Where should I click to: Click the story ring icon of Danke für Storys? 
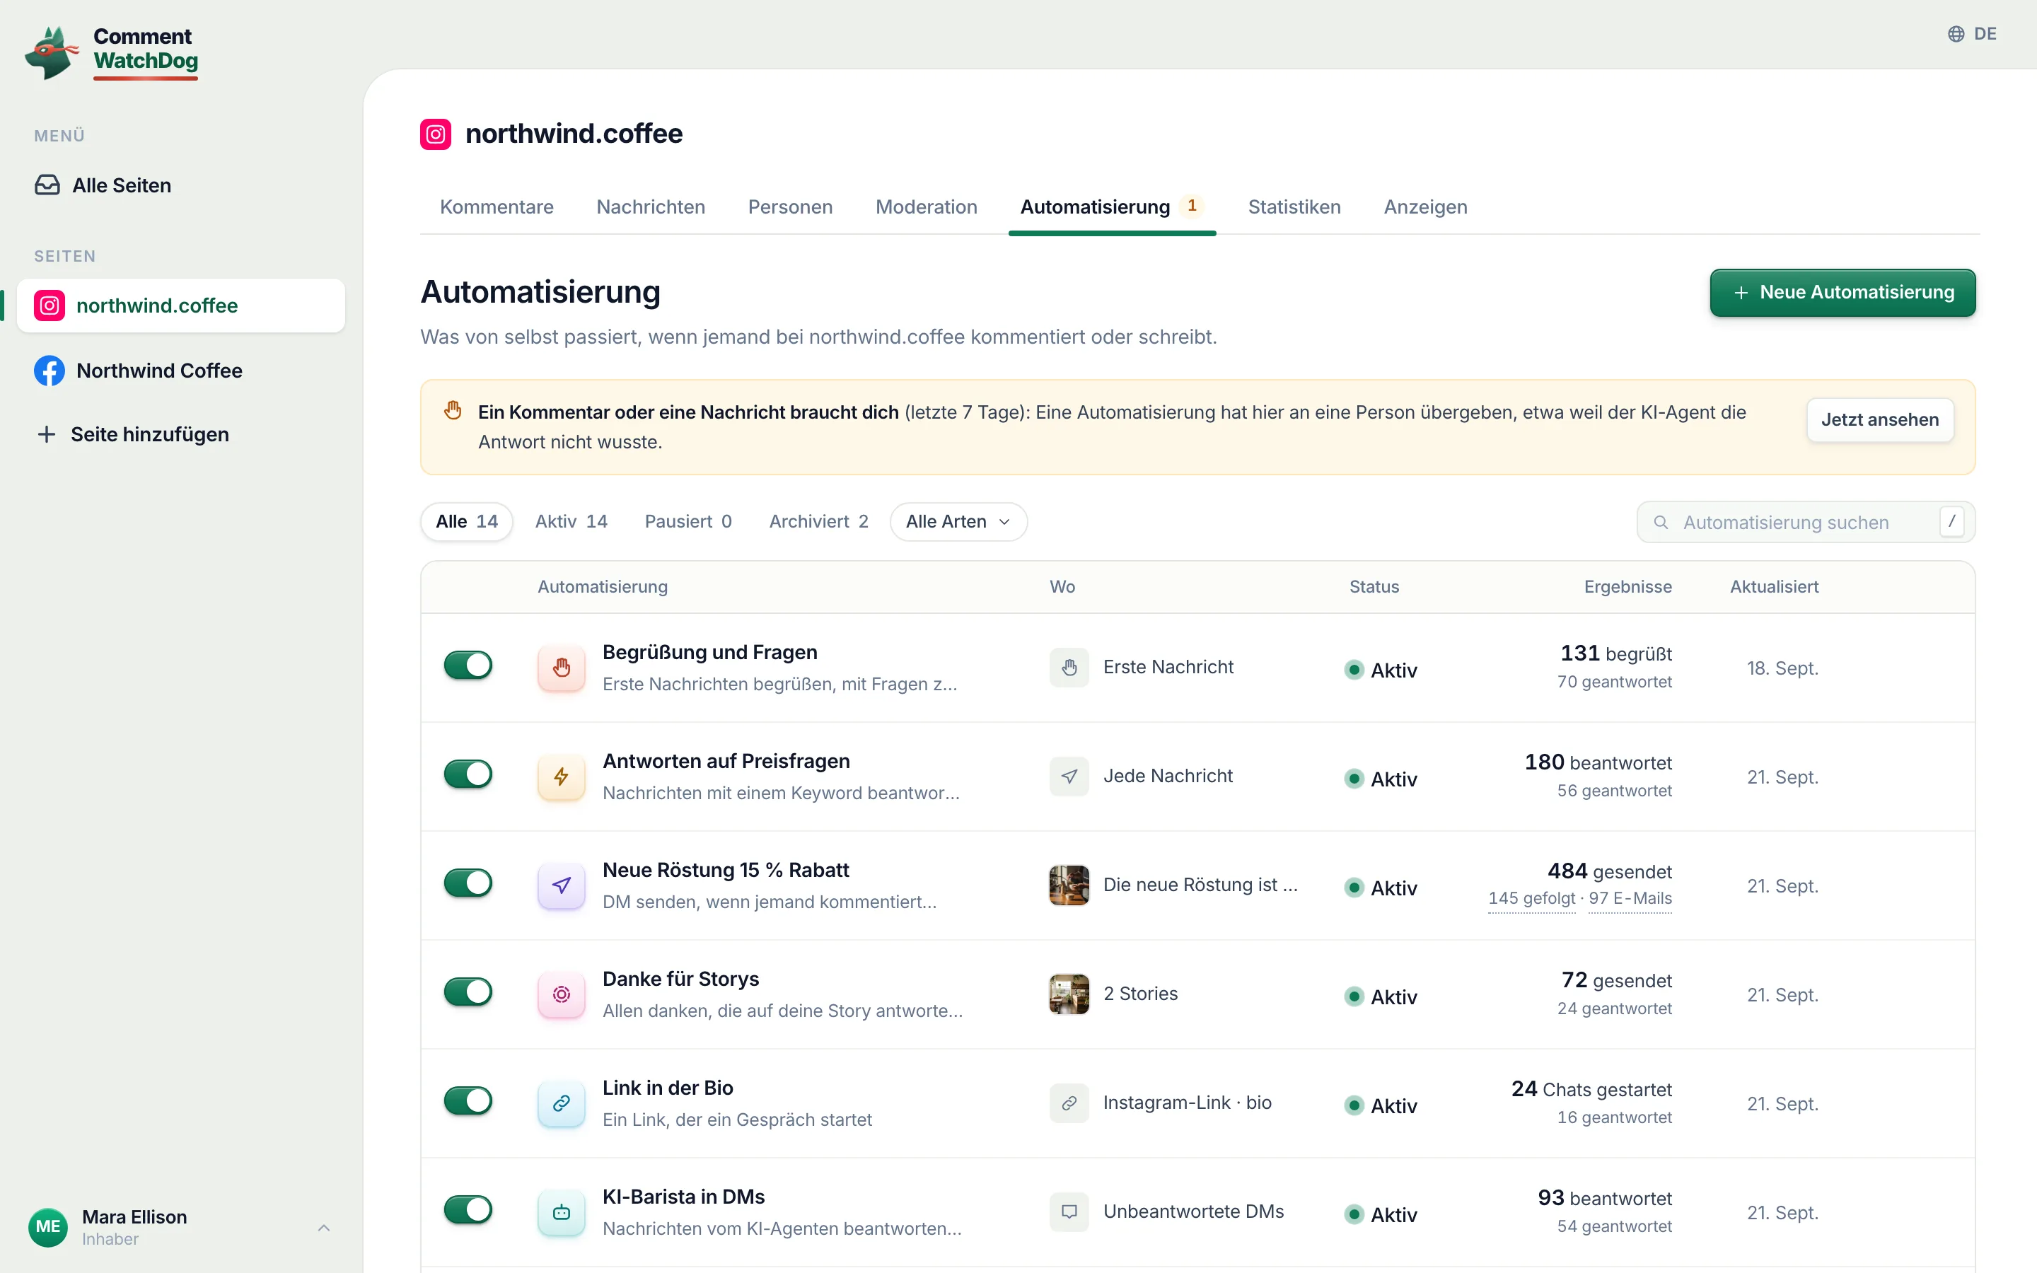click(x=562, y=994)
